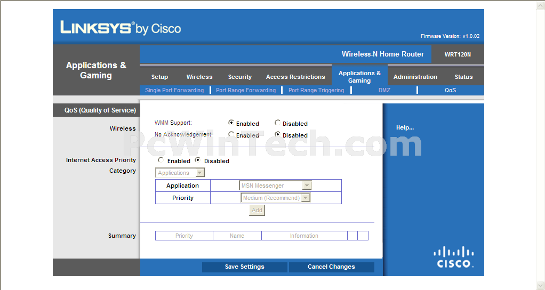Open the Administration tab
The height and width of the screenshot is (290, 545).
point(415,77)
